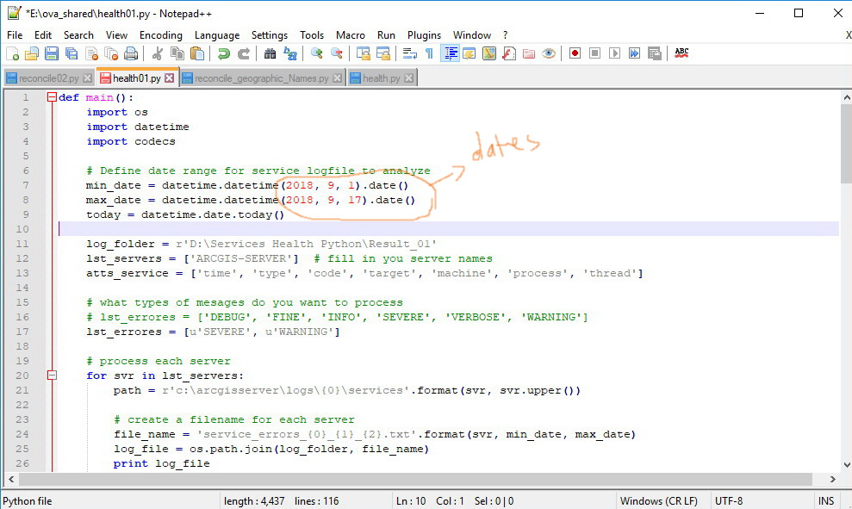Close the reconcile02.py tab

(87, 78)
